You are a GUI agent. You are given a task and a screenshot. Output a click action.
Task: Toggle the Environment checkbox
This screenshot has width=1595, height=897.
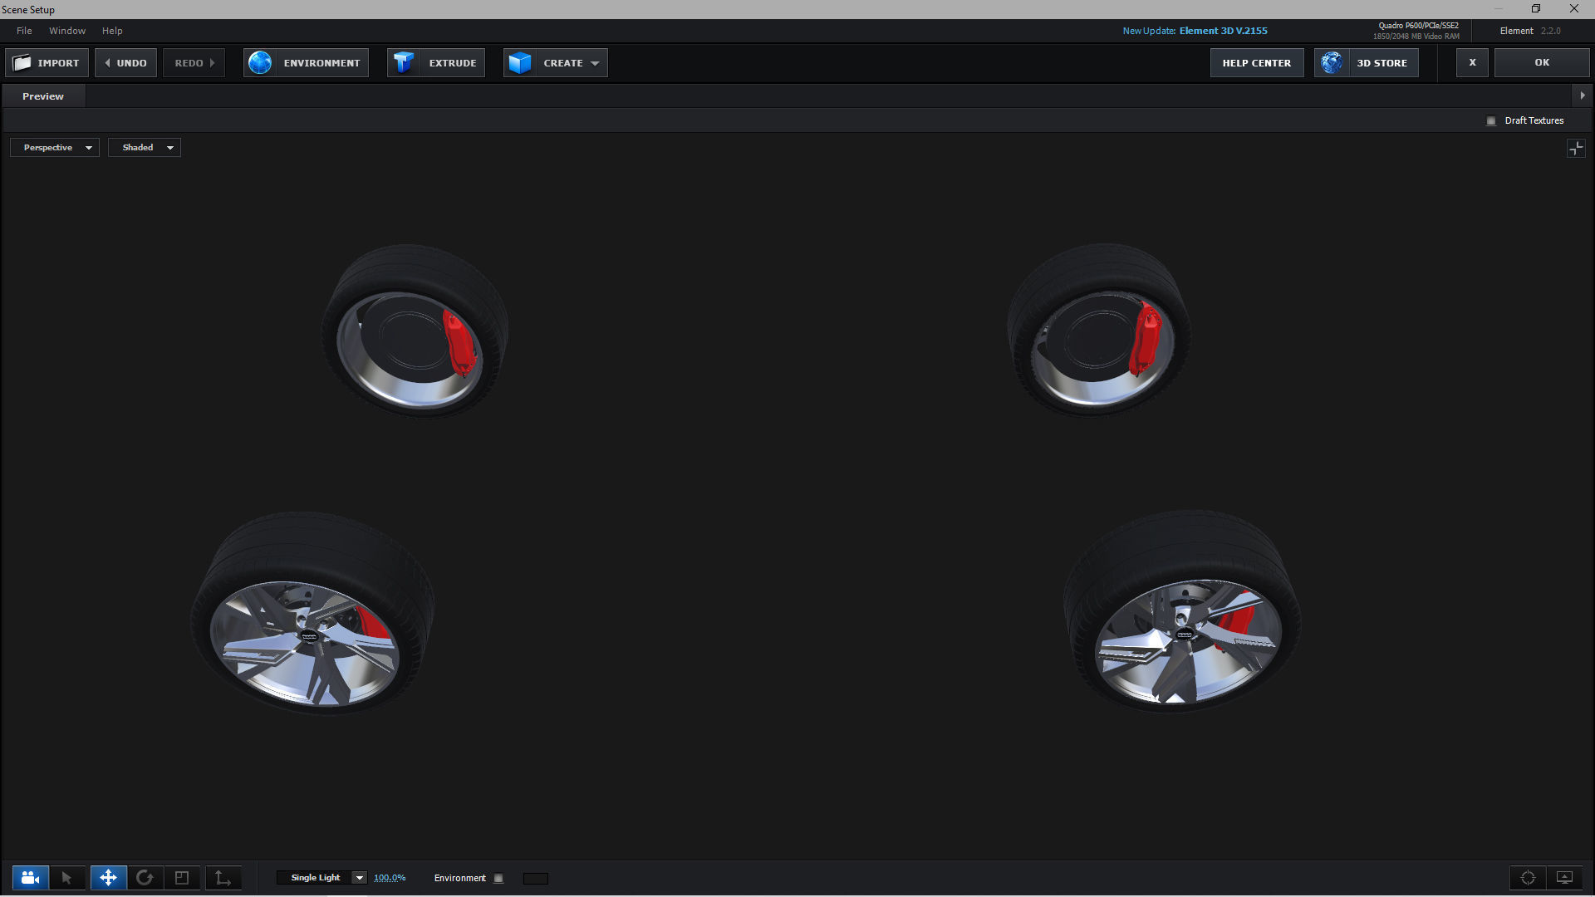click(498, 879)
